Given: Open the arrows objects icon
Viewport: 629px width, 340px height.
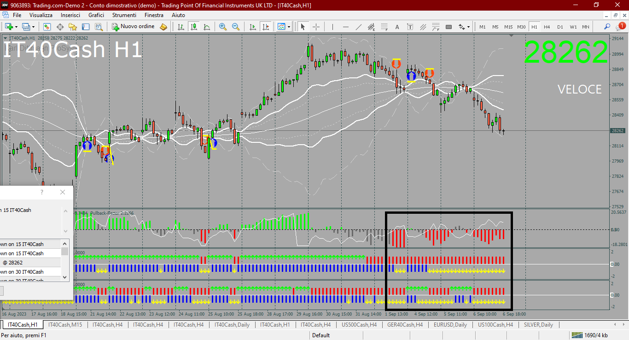Looking at the screenshot, I should click(461, 27).
